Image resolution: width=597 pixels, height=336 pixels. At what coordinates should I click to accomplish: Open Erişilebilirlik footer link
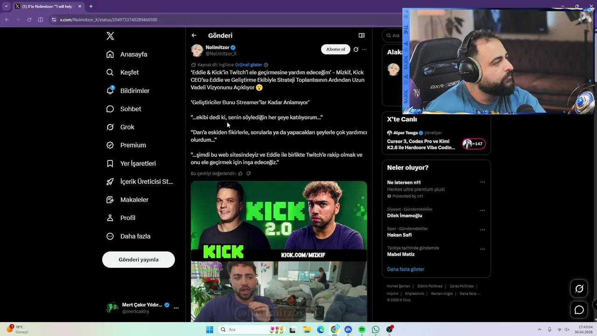415,294
